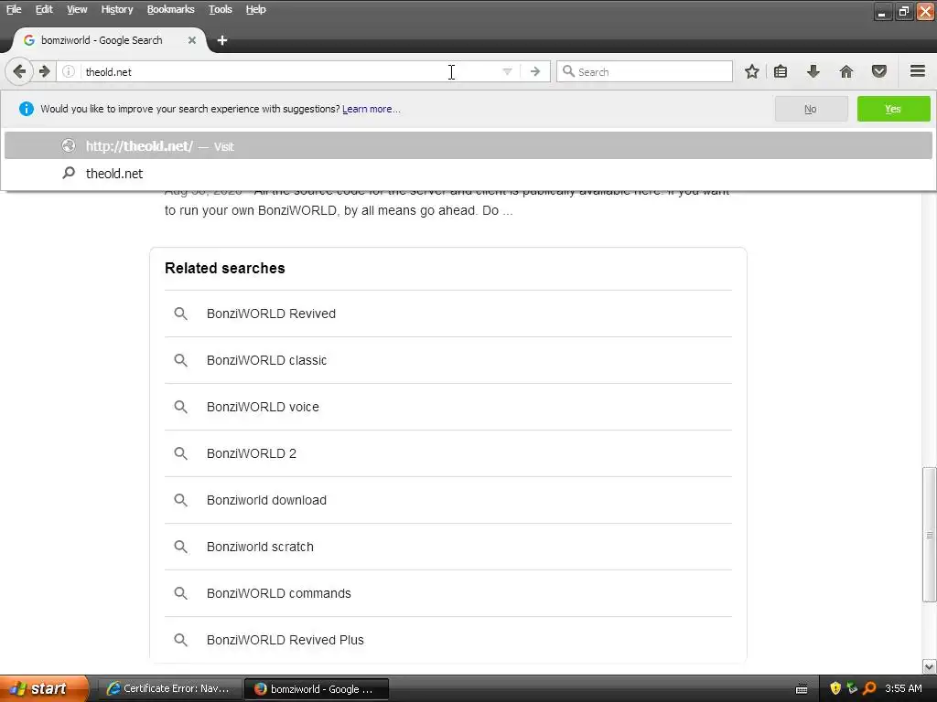937x702 pixels.
Task: Close the bomziworld Google Search tab
Action: point(192,40)
